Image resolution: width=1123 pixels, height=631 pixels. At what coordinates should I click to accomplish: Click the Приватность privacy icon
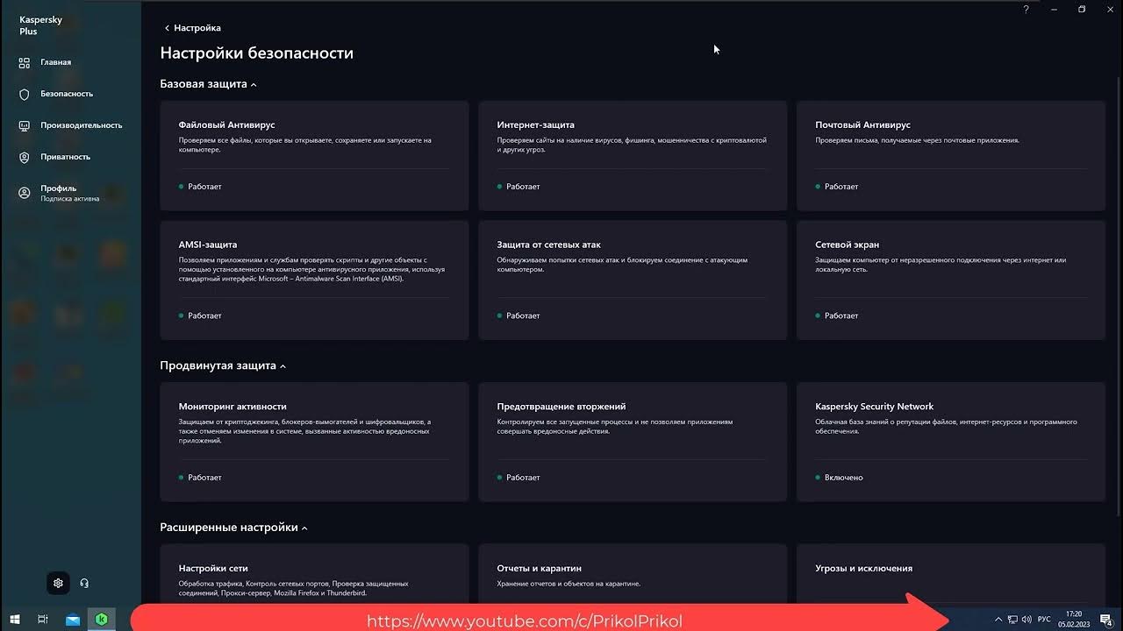click(x=25, y=157)
